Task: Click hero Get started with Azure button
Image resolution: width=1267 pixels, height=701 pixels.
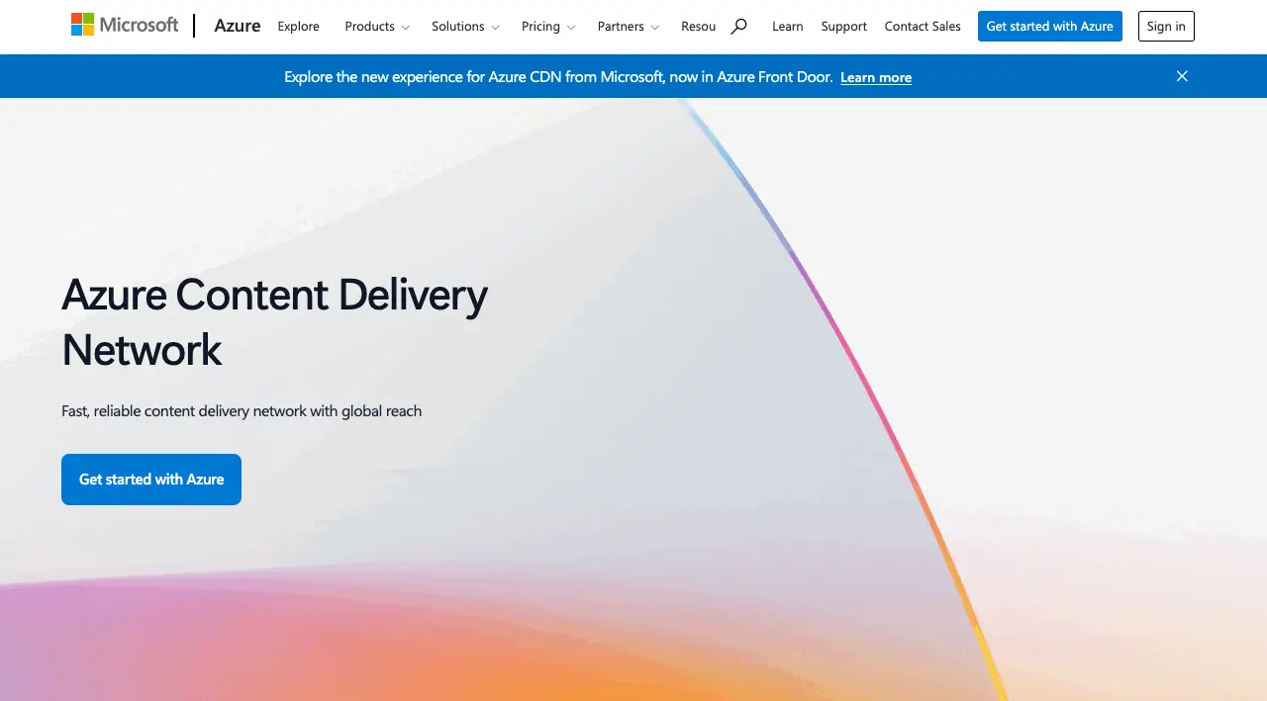Action: point(151,480)
